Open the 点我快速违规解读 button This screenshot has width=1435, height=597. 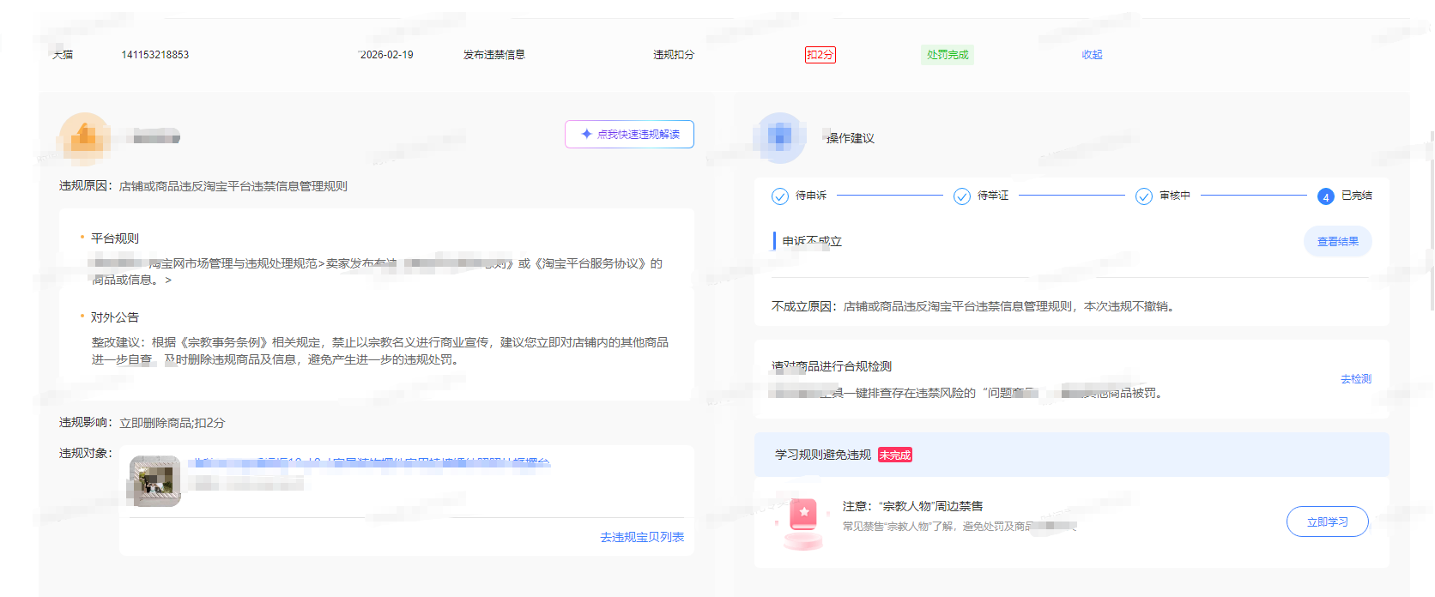coord(629,134)
